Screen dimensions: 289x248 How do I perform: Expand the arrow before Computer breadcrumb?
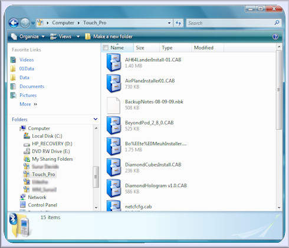coord(48,23)
